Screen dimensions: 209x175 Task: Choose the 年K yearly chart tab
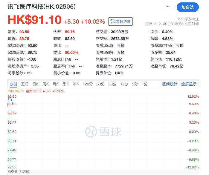[x=76, y=84]
